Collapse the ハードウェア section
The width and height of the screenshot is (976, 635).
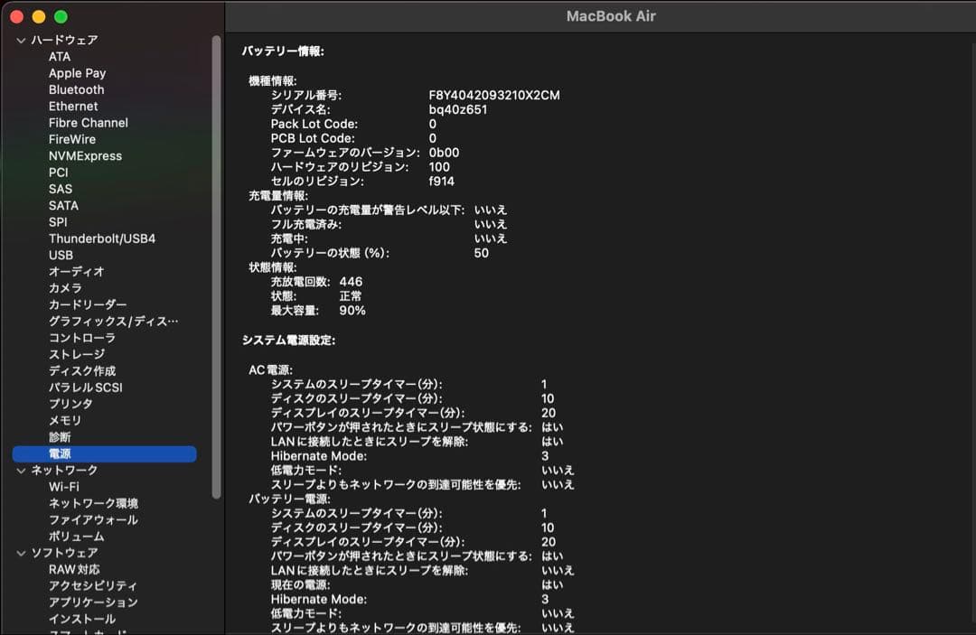point(20,40)
